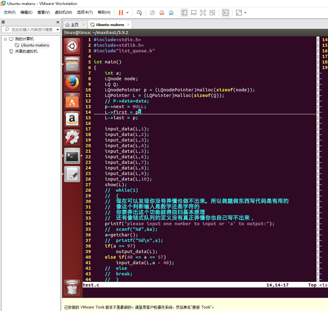Viewport: 328px width, 311px height.
Task: Toggle the library sidebar view
Action: pos(184,13)
